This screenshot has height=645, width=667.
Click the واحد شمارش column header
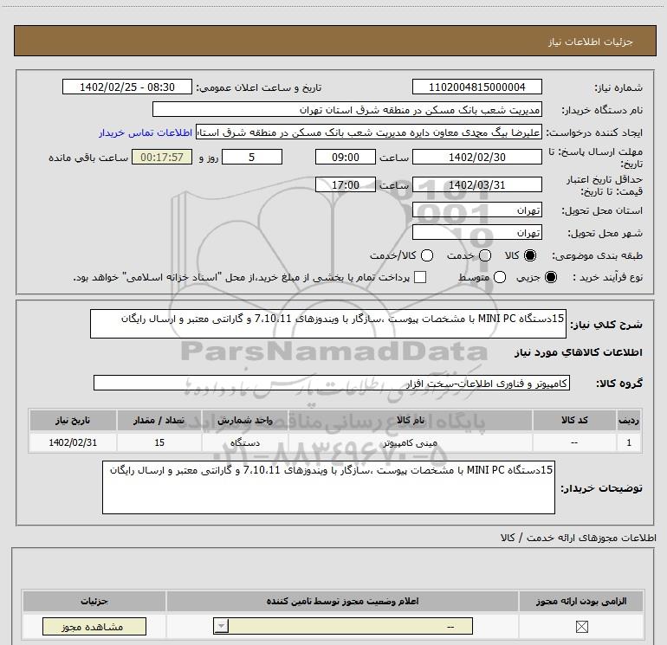pos(245,420)
